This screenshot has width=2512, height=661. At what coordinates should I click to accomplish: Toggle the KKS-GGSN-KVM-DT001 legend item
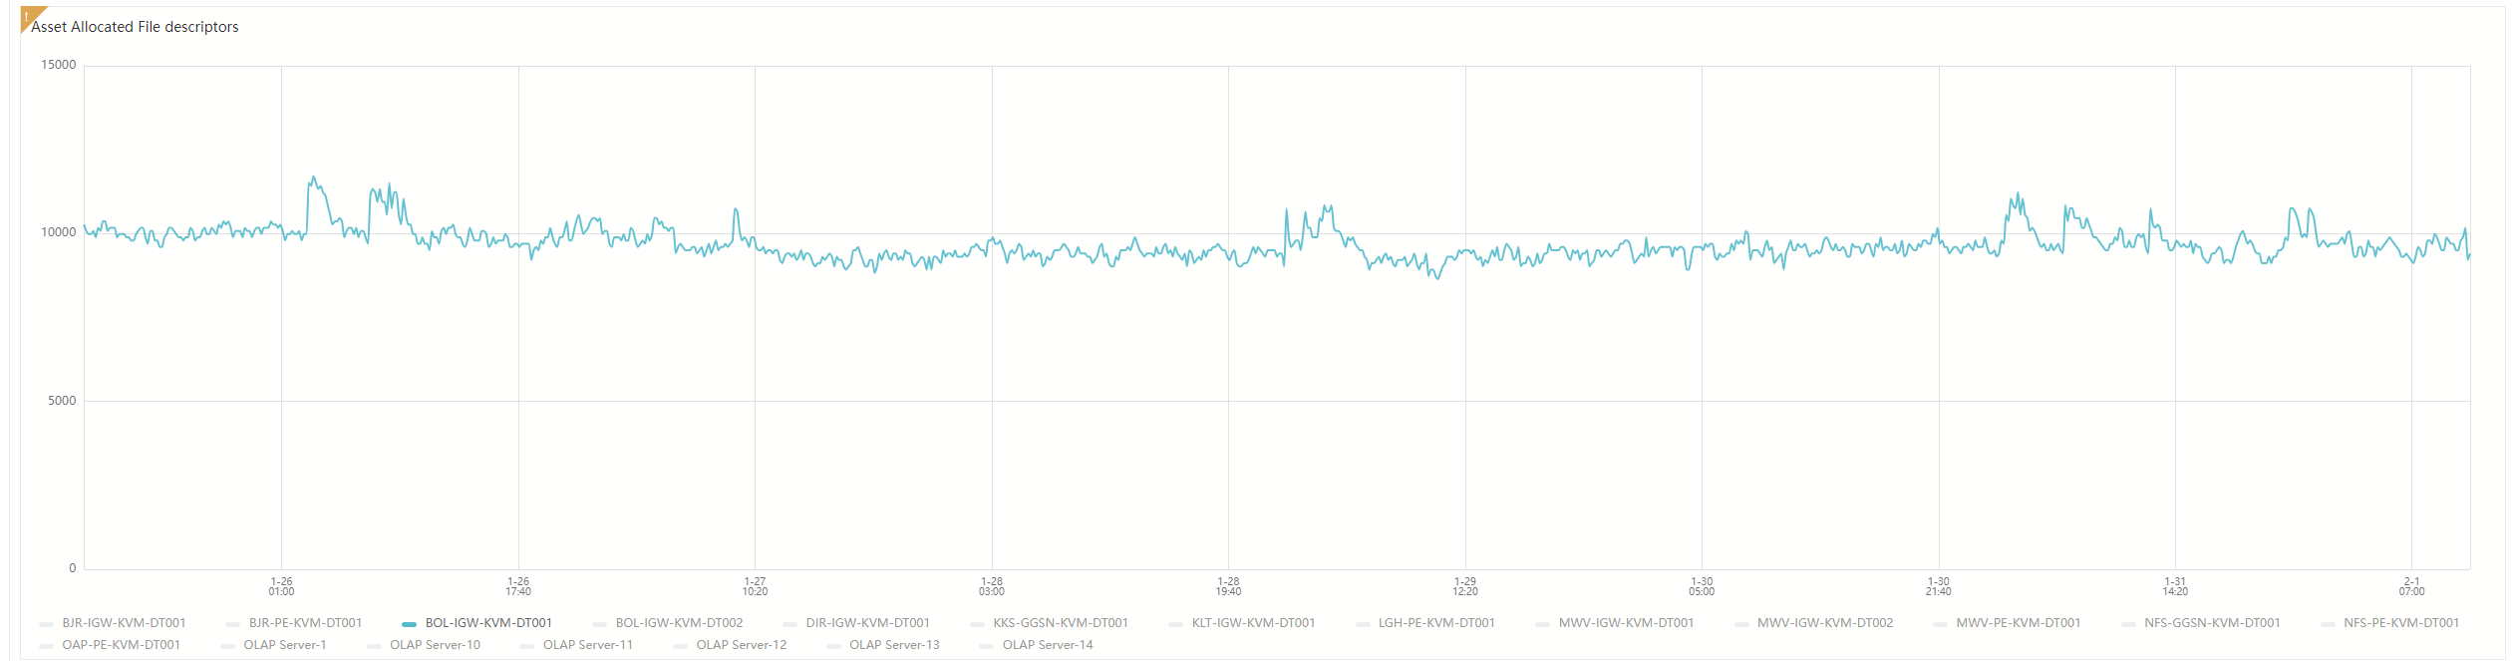1060,623
